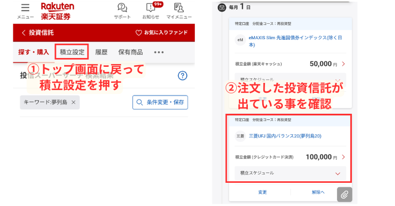
Task: Expand 積立スケジュール under 三菱UFJ fund
Action: coord(290,173)
